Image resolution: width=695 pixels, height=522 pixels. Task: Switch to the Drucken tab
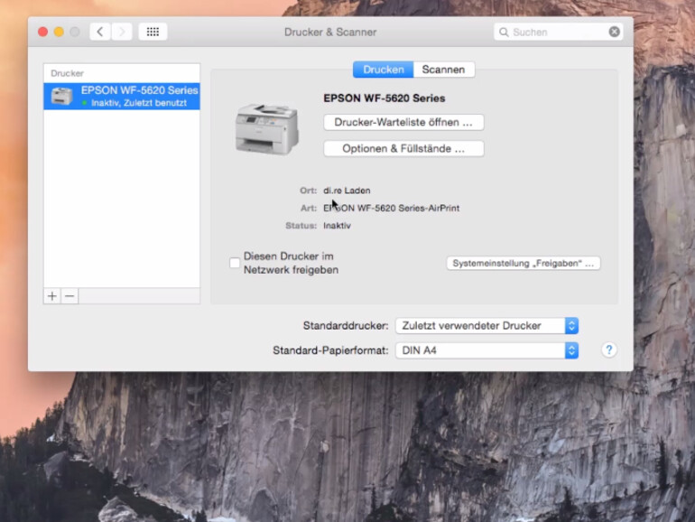pyautogui.click(x=384, y=70)
